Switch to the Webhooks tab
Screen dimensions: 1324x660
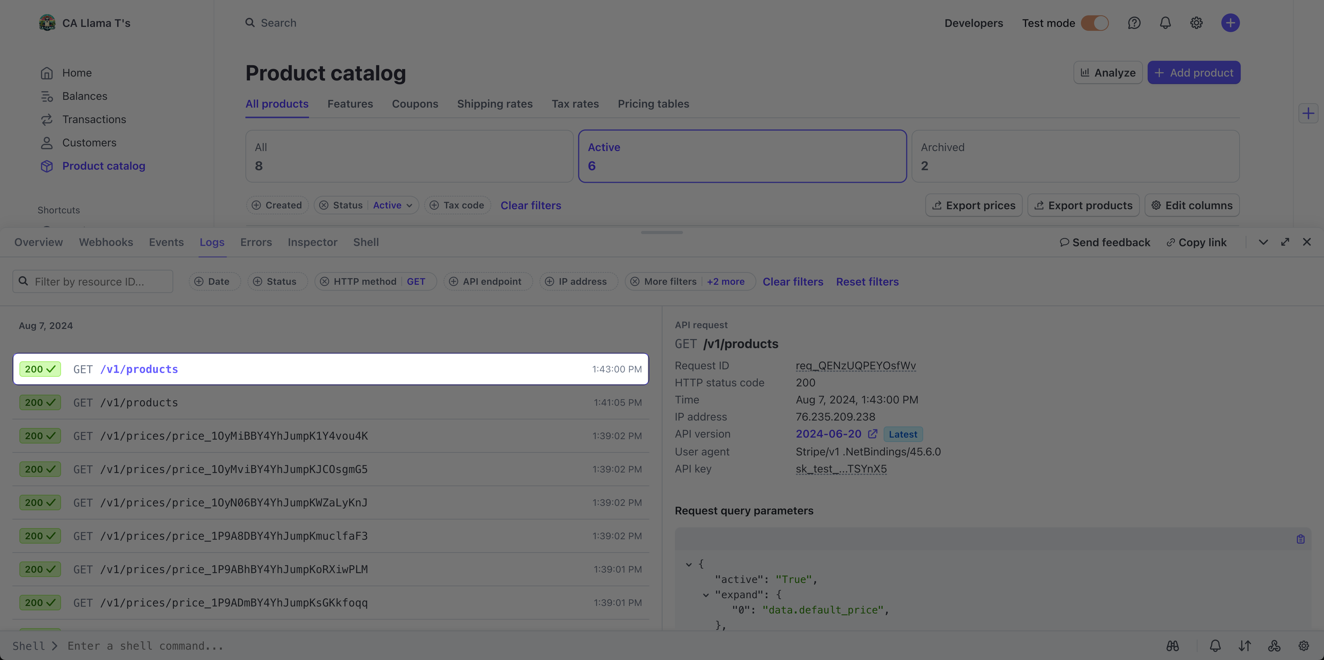106,242
